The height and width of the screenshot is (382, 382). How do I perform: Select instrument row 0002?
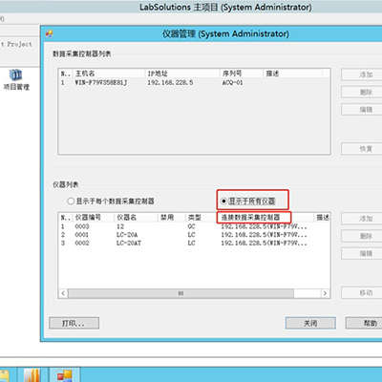pyautogui.click(x=194, y=244)
